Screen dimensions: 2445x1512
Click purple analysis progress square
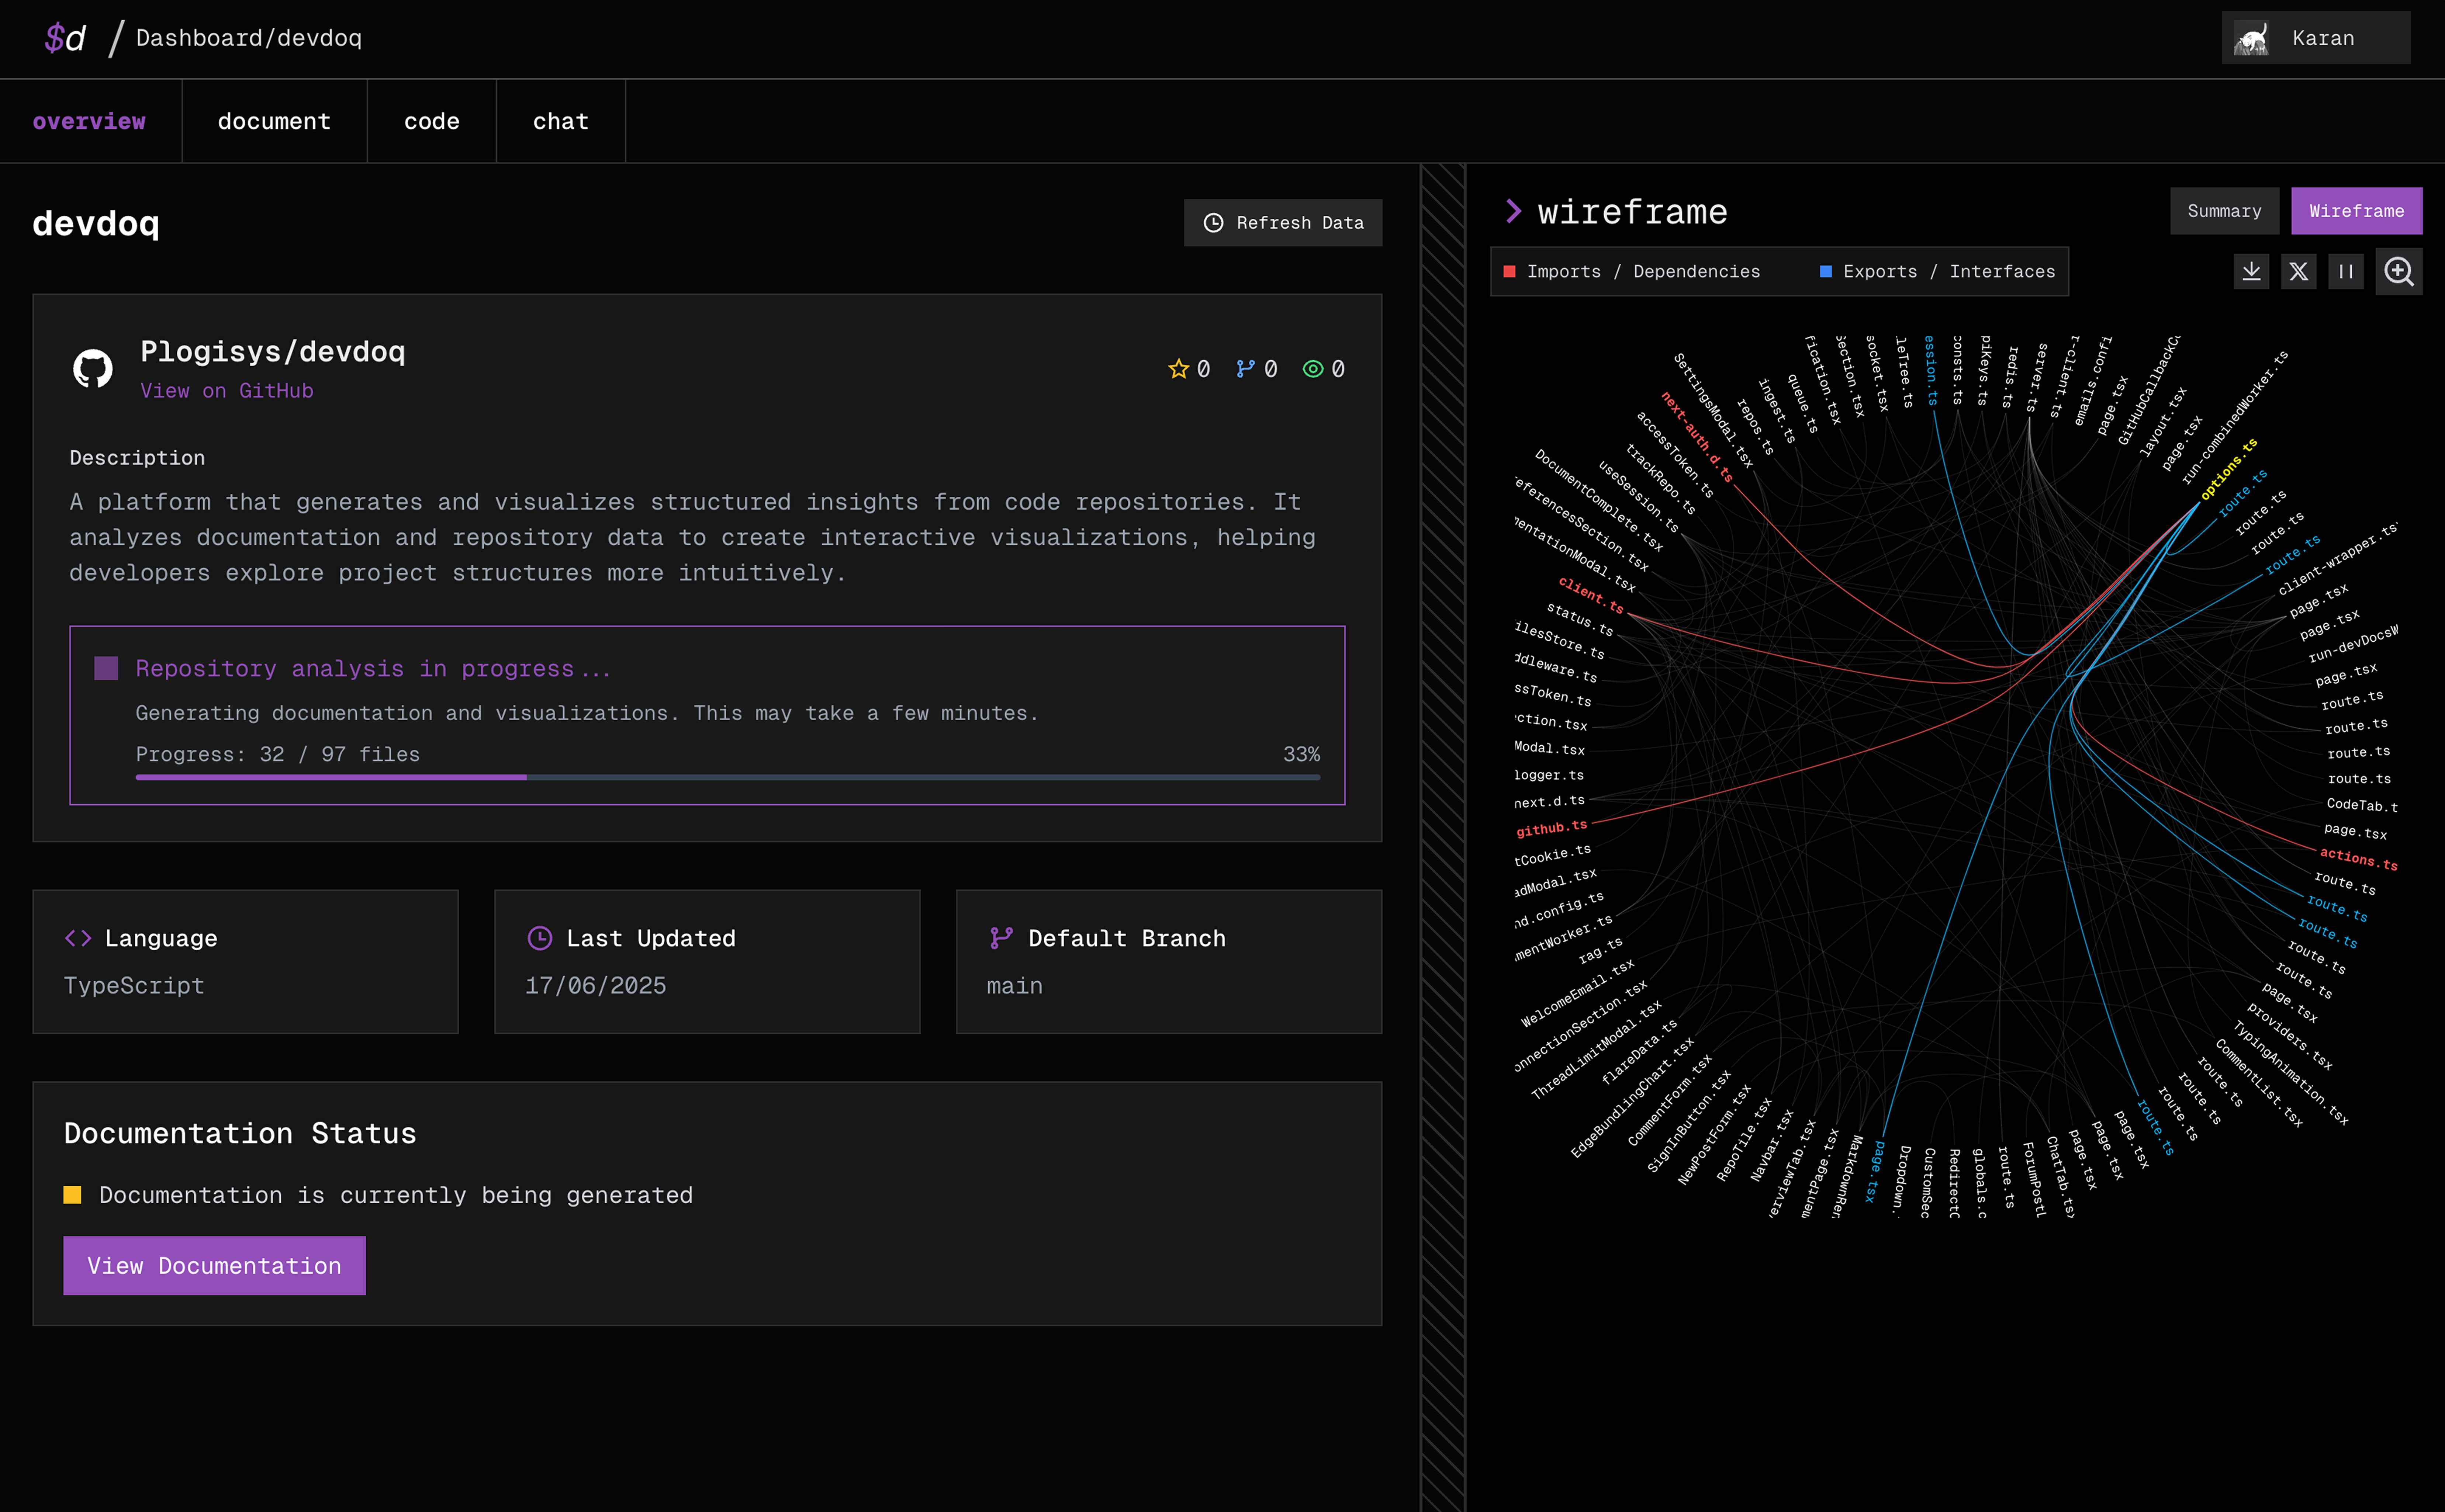(106, 668)
